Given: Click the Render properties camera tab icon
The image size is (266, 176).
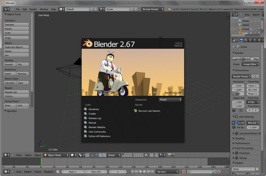Looking at the screenshot, I should point(241,40).
